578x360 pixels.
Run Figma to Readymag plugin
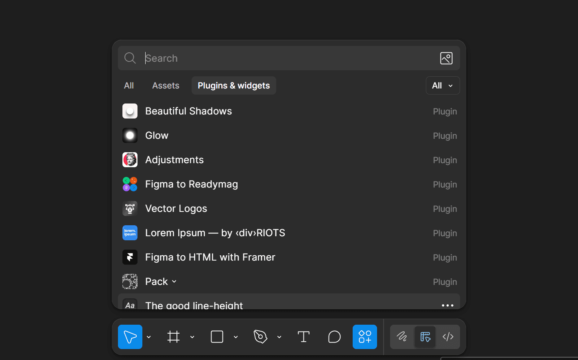coord(289,184)
